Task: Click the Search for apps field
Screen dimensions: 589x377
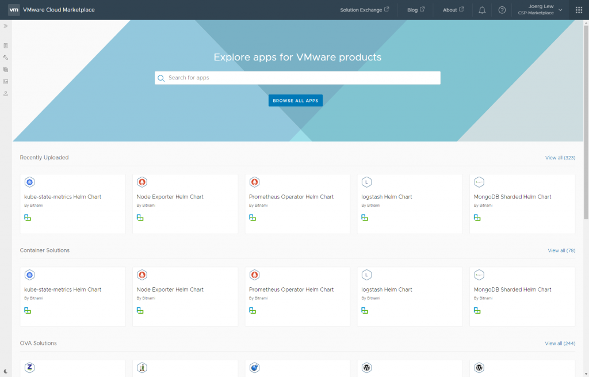Action: point(297,78)
